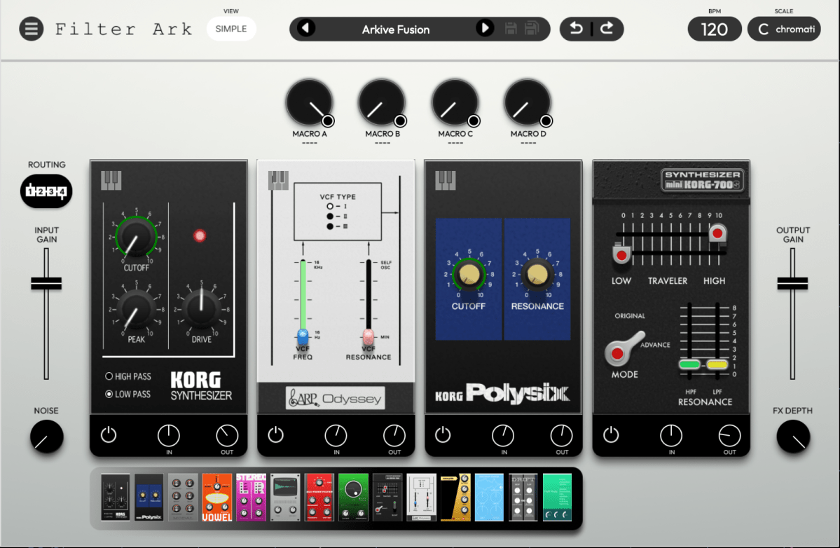840x548 pixels.
Task: Select the High Pass radio option
Action: click(109, 376)
